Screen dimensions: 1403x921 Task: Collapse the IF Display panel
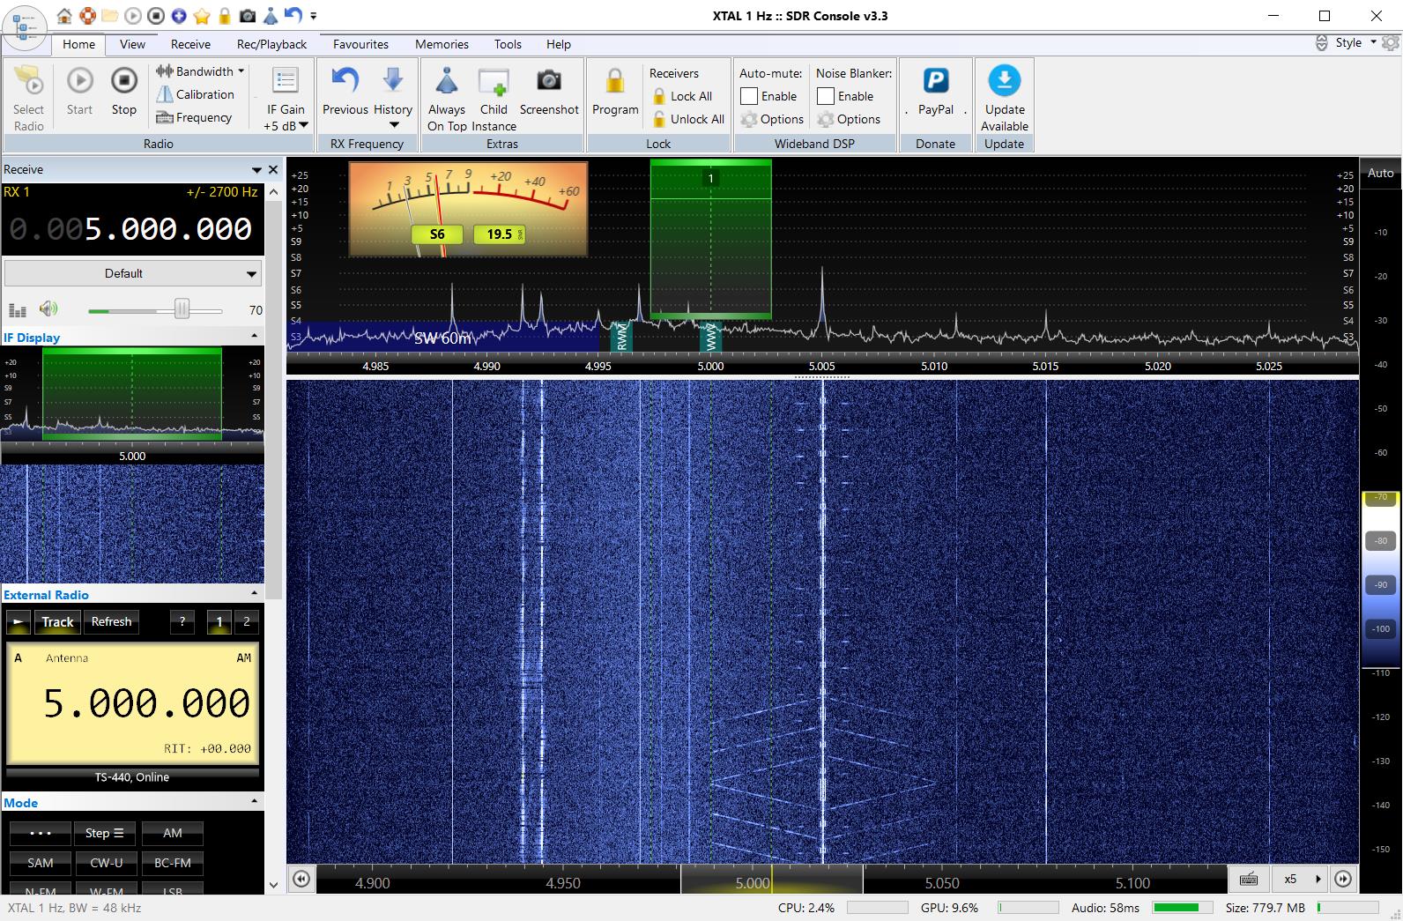pyautogui.click(x=255, y=336)
